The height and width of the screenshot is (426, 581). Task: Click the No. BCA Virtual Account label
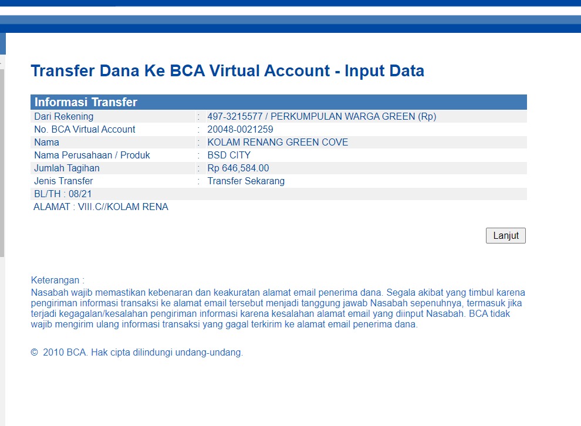pyautogui.click(x=85, y=129)
